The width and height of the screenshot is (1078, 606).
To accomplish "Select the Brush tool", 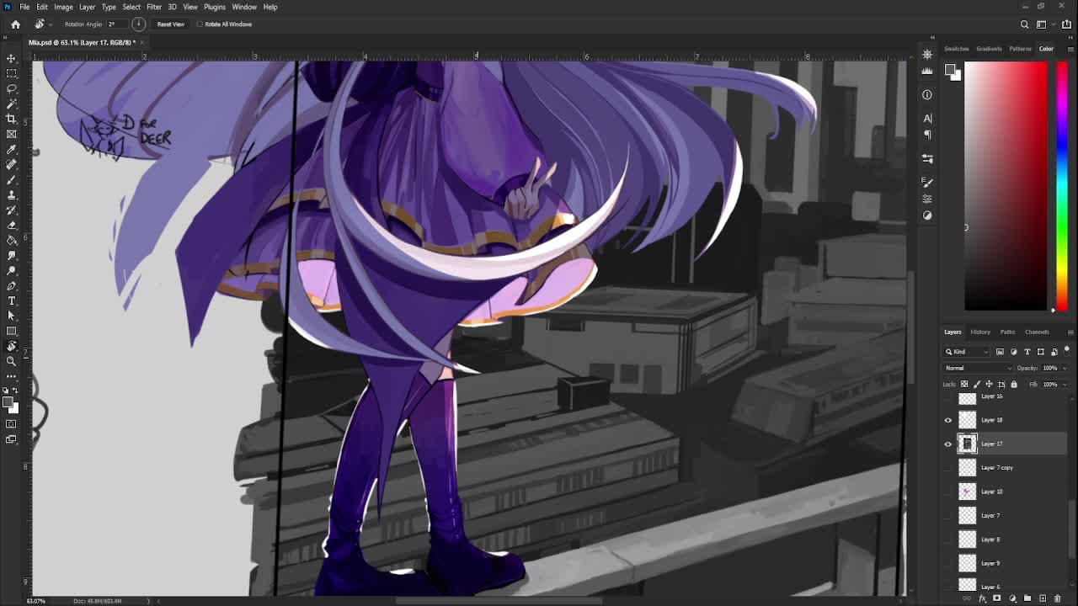I will tap(12, 179).
